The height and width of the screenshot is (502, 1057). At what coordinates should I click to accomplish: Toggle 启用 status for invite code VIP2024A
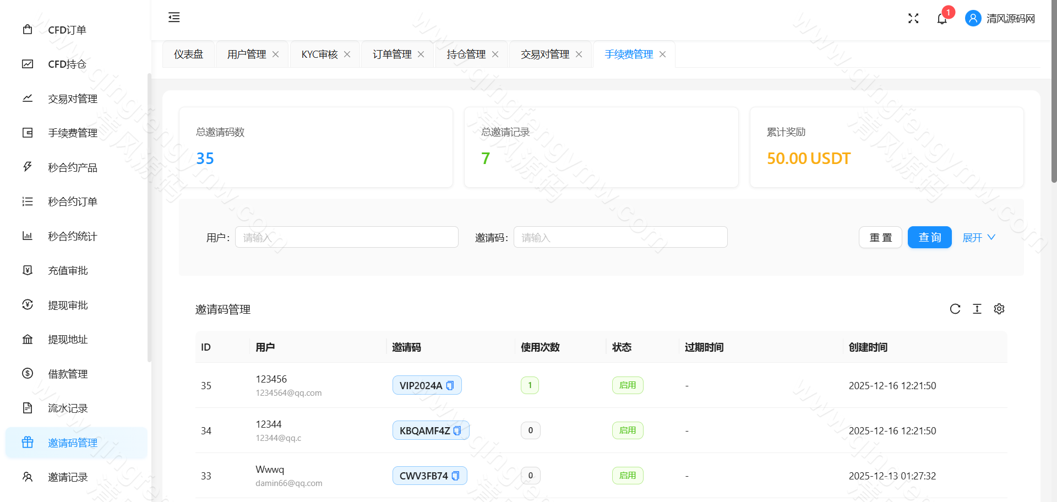[628, 385]
